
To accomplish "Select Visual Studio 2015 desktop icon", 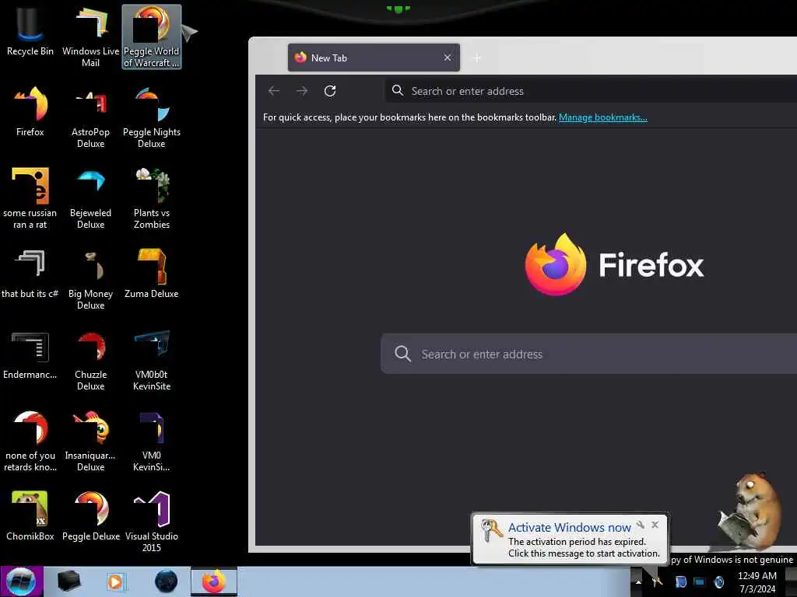I will point(152,522).
